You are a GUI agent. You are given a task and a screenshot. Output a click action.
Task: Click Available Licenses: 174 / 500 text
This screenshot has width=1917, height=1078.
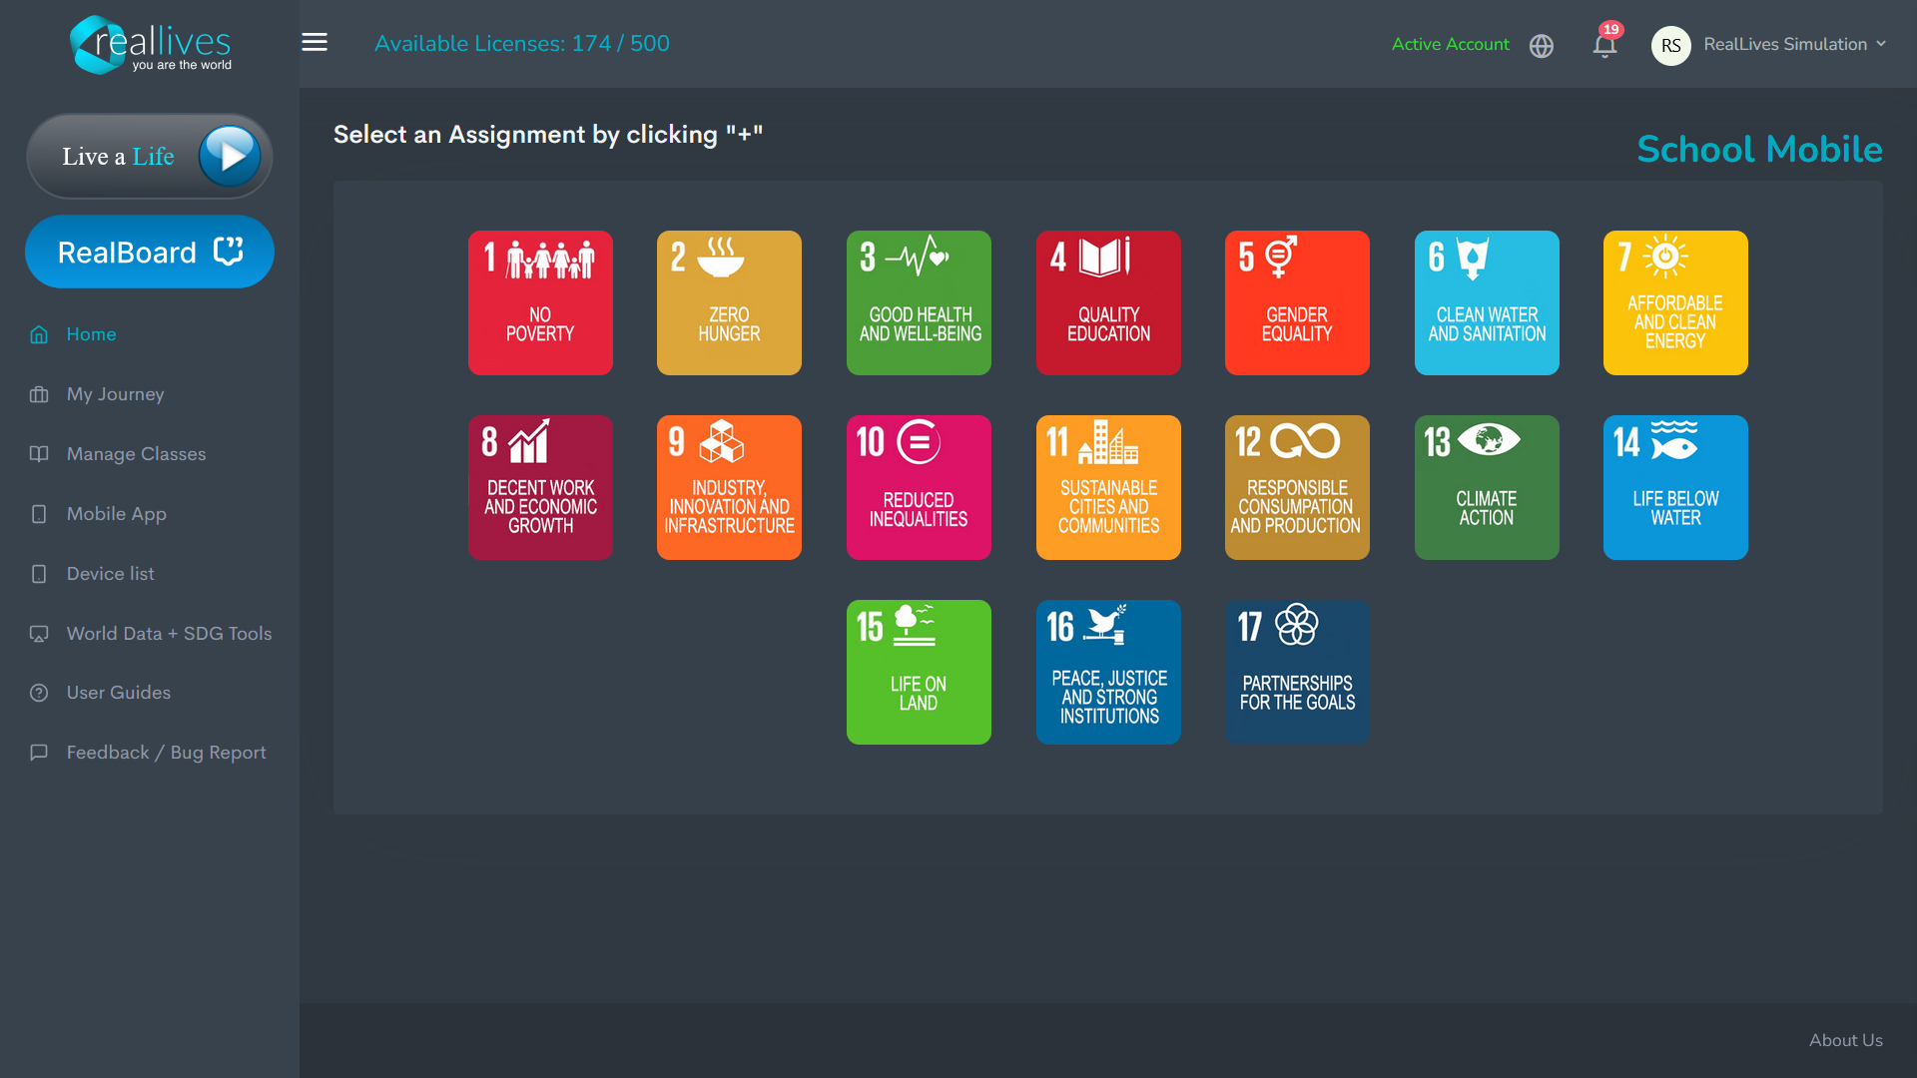pos(521,43)
